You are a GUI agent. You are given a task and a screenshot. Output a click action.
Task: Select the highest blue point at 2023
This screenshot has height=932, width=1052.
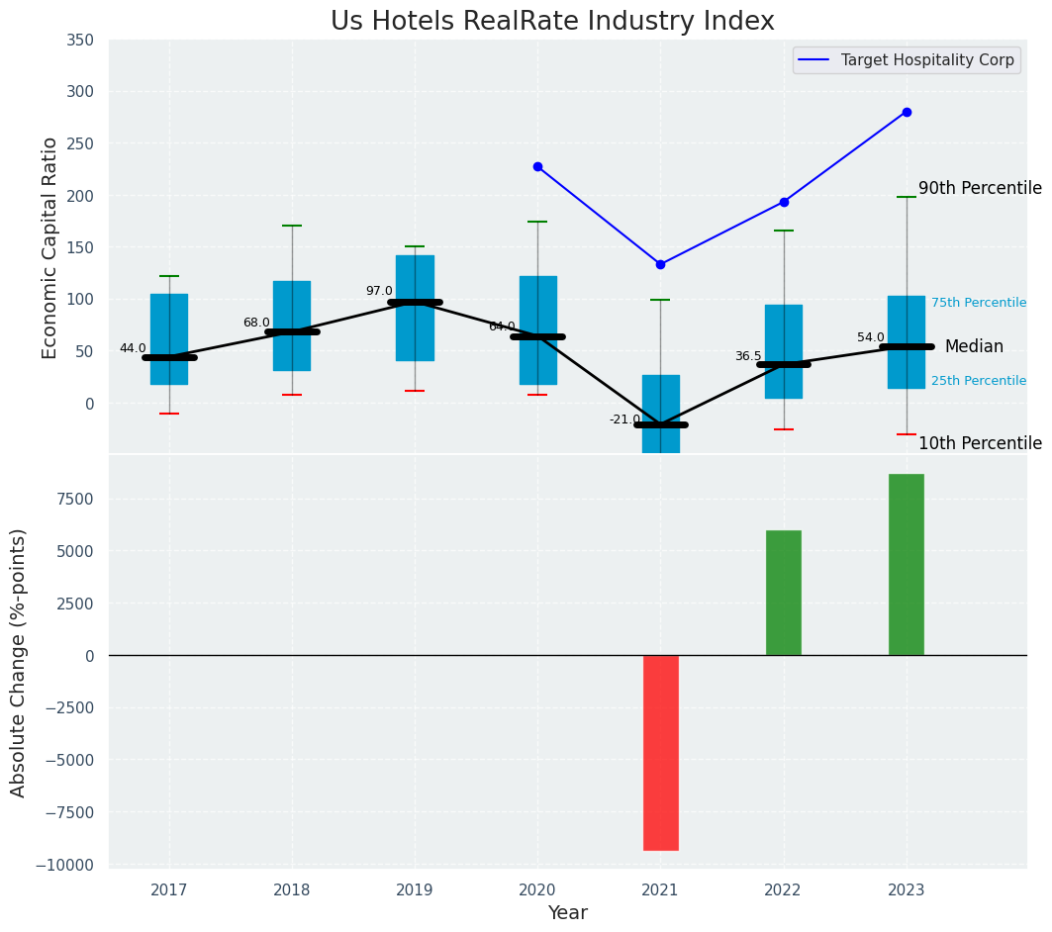click(907, 112)
